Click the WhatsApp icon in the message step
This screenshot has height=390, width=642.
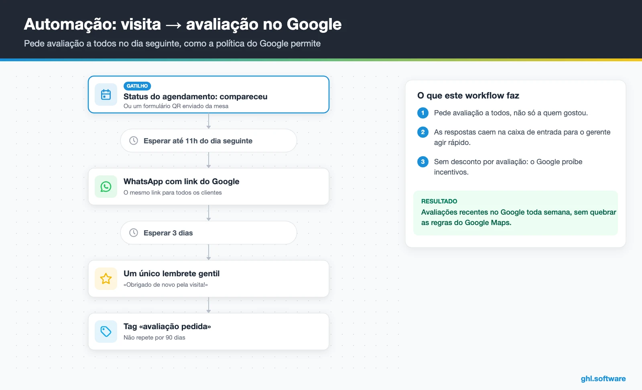pos(106,187)
